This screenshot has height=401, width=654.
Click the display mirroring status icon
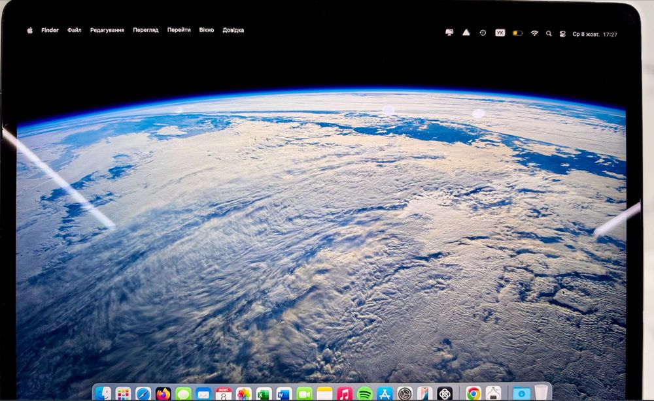(x=449, y=33)
